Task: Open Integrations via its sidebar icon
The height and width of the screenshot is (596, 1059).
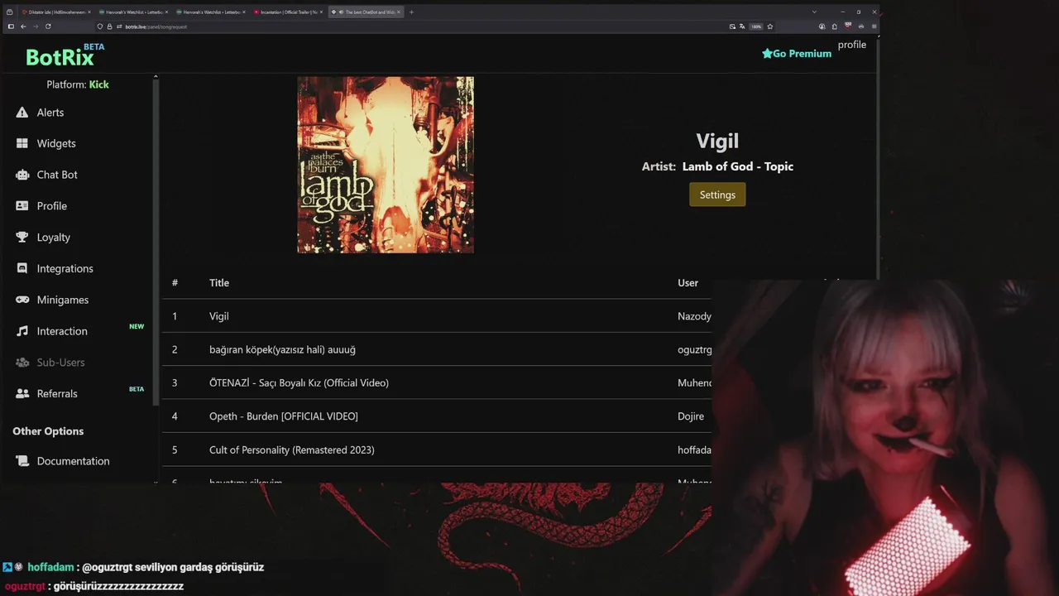Action: coord(22,268)
